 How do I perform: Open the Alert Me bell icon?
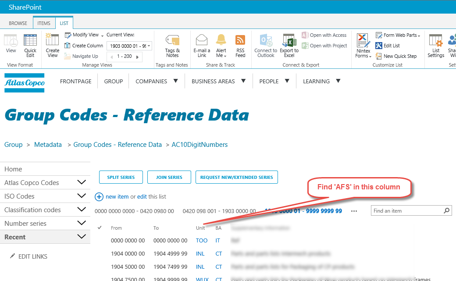tap(221, 46)
